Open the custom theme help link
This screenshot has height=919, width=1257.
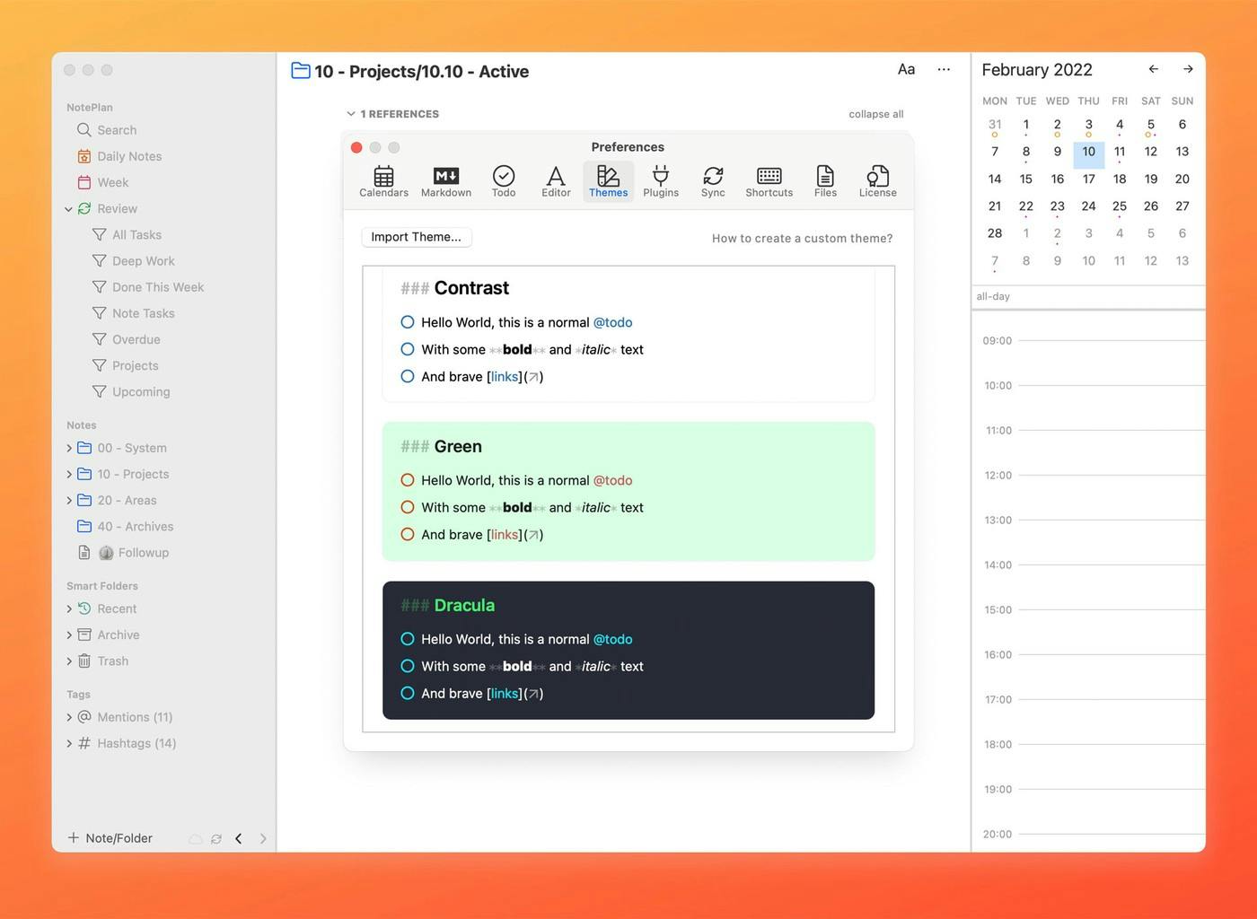pyautogui.click(x=803, y=238)
